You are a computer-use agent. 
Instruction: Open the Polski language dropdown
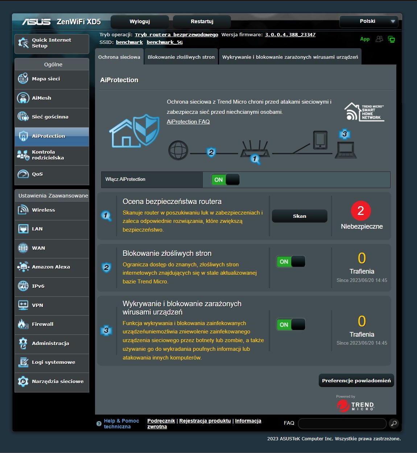[x=369, y=21]
